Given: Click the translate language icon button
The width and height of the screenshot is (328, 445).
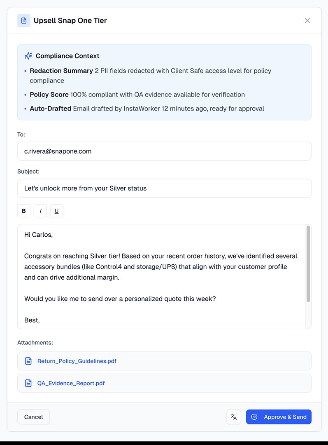Looking at the screenshot, I should pos(234,417).
